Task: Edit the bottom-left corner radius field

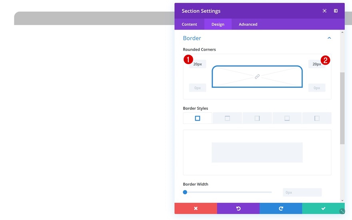Action: [198, 88]
